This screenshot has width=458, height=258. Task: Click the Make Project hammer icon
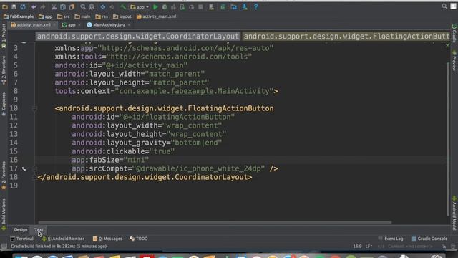(x=123, y=6)
